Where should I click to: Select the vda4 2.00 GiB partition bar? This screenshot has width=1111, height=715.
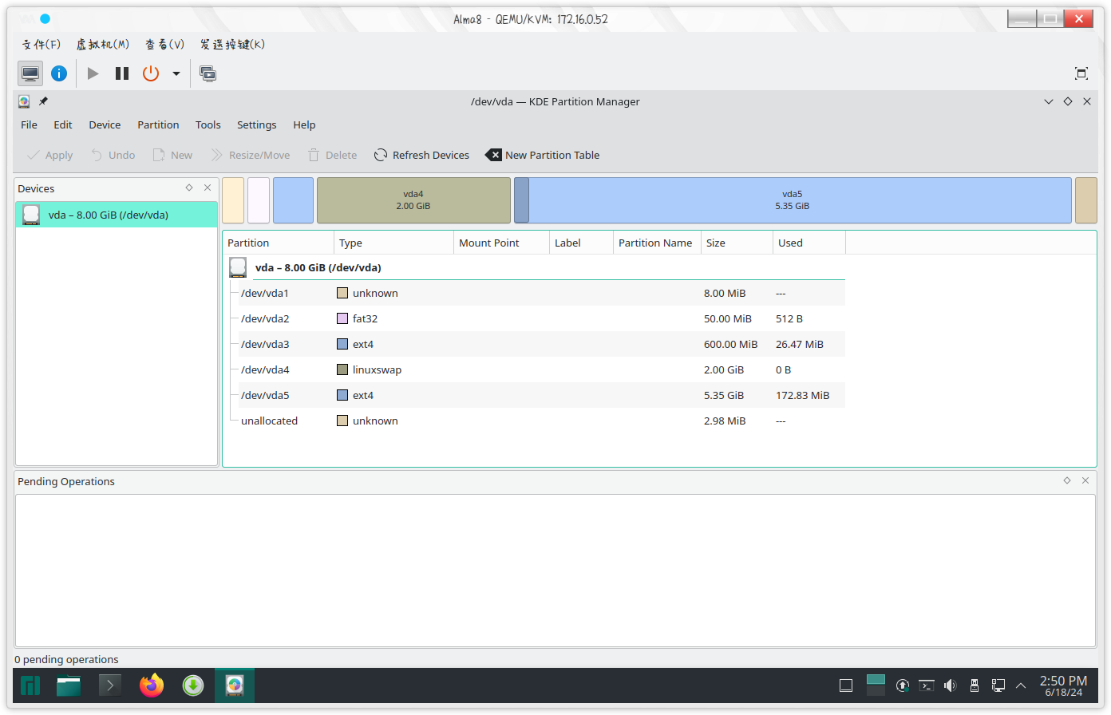coord(413,200)
